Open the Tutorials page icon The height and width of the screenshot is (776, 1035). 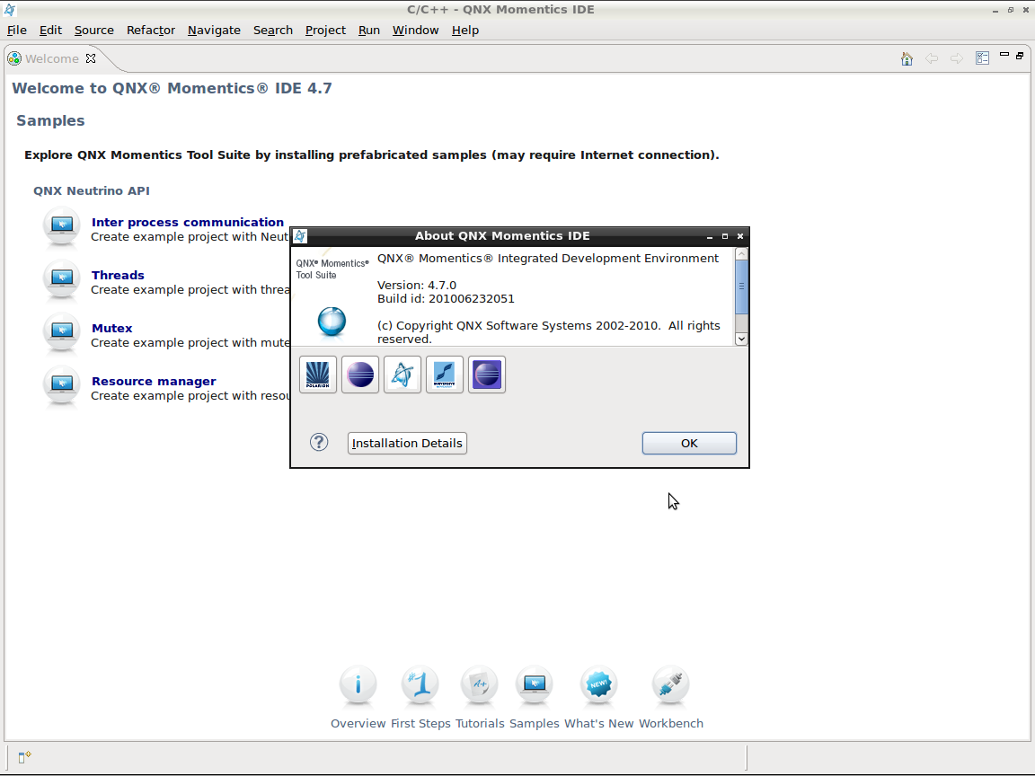(480, 686)
